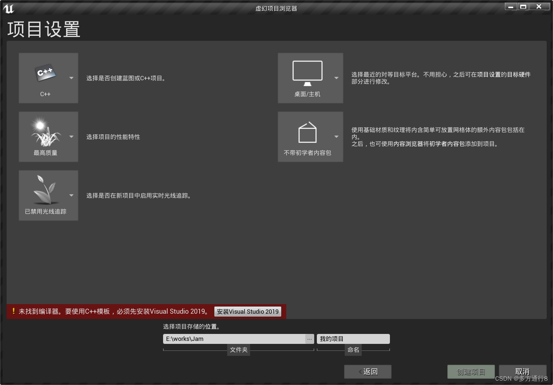
Task: Click the C++ project type icon
Action: (x=45, y=73)
